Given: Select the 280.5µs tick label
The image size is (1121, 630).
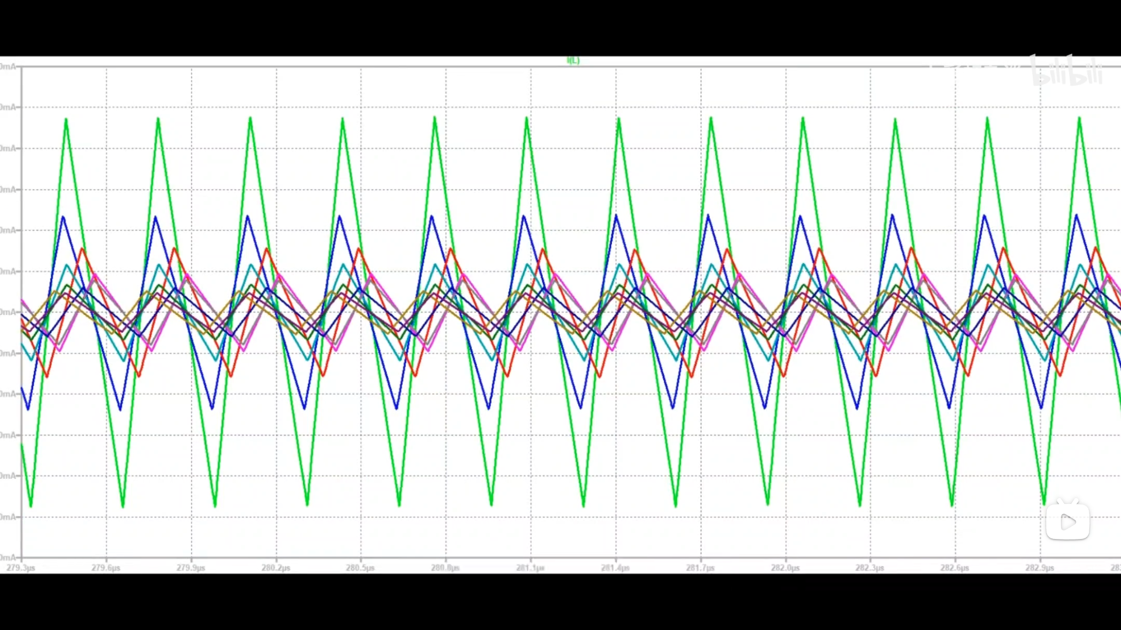Looking at the screenshot, I should click(360, 568).
